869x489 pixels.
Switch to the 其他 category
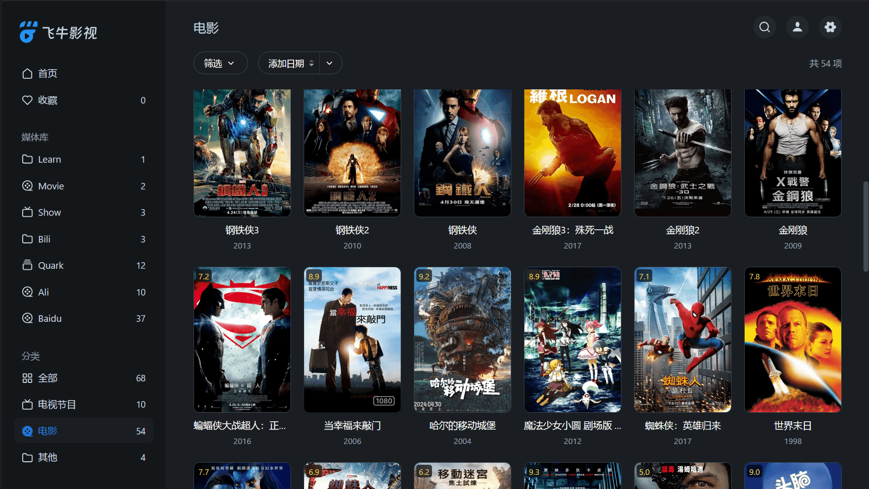(x=47, y=457)
